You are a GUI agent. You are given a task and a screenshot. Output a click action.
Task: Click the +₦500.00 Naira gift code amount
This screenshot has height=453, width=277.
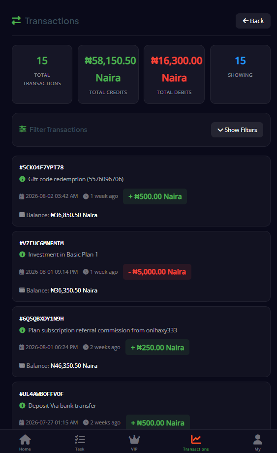pyautogui.click(x=155, y=196)
